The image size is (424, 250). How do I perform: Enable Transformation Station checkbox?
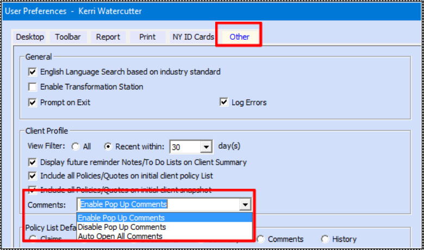tap(33, 87)
